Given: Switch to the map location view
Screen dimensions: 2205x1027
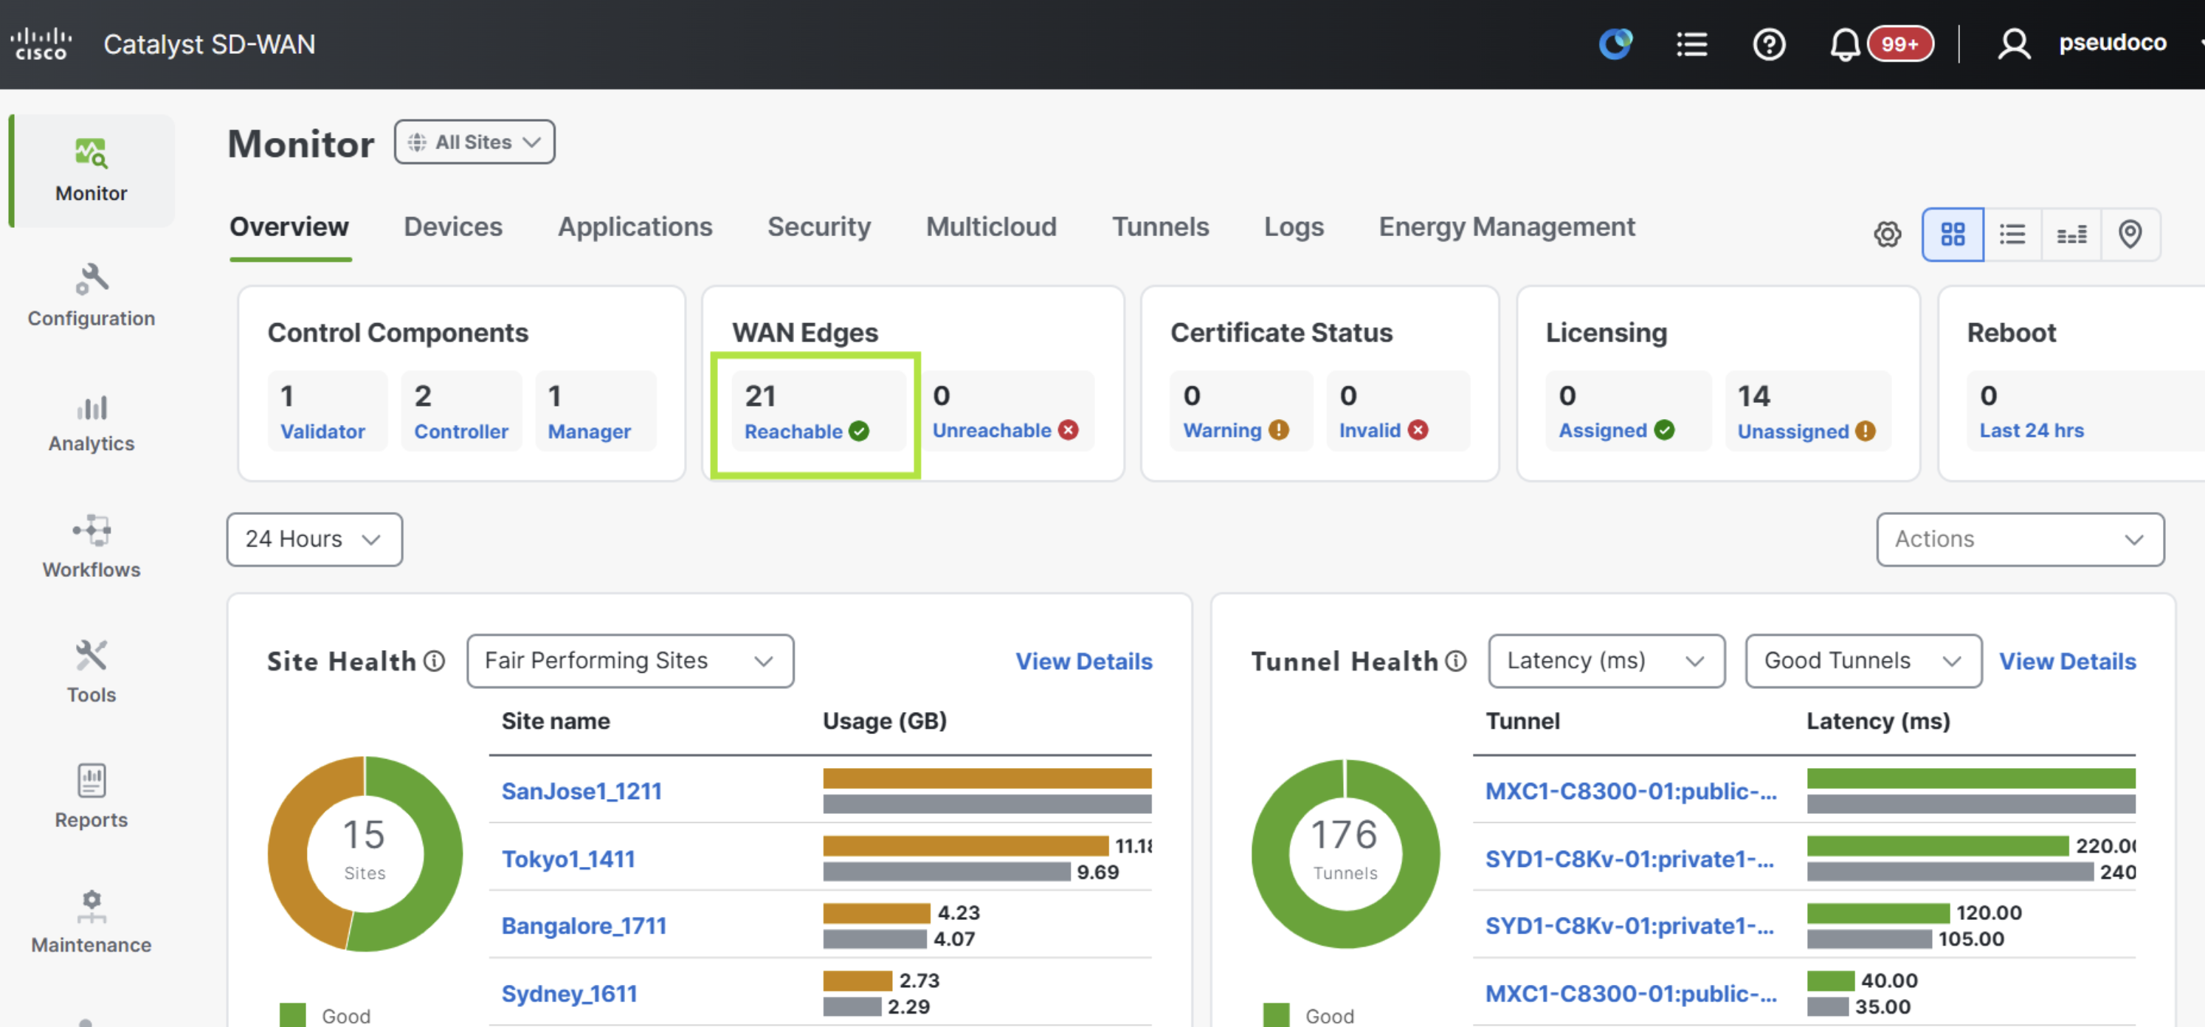Looking at the screenshot, I should (2130, 234).
